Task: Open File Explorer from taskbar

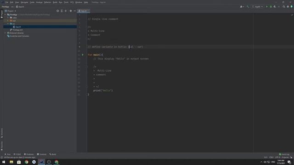Action: (x=11, y=162)
